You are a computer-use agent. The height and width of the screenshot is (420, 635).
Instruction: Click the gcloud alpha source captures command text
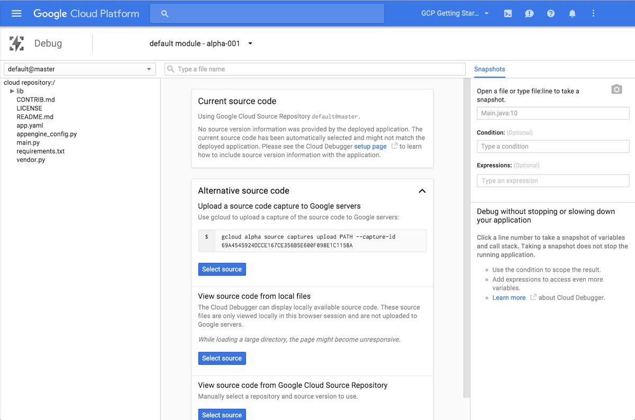[x=309, y=241]
